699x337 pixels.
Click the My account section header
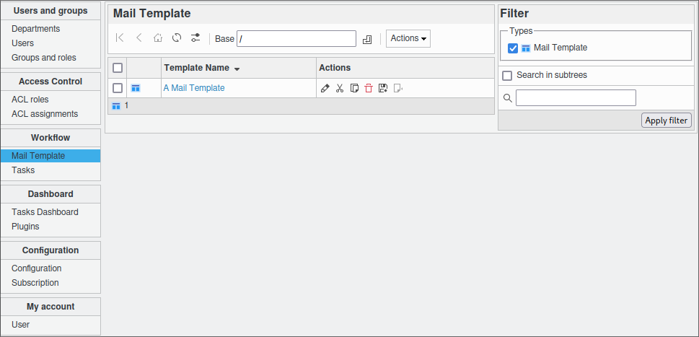coord(50,306)
